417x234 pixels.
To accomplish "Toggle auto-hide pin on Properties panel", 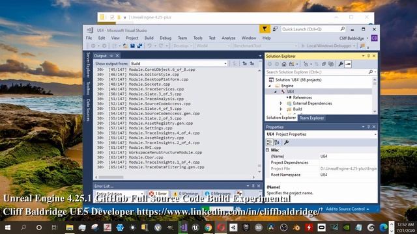I will pyautogui.click(x=368, y=127).
